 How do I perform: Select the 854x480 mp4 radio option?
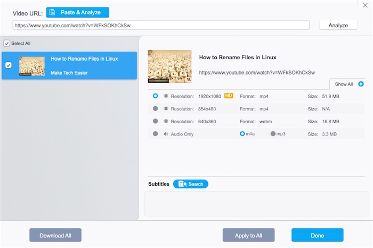(156, 108)
